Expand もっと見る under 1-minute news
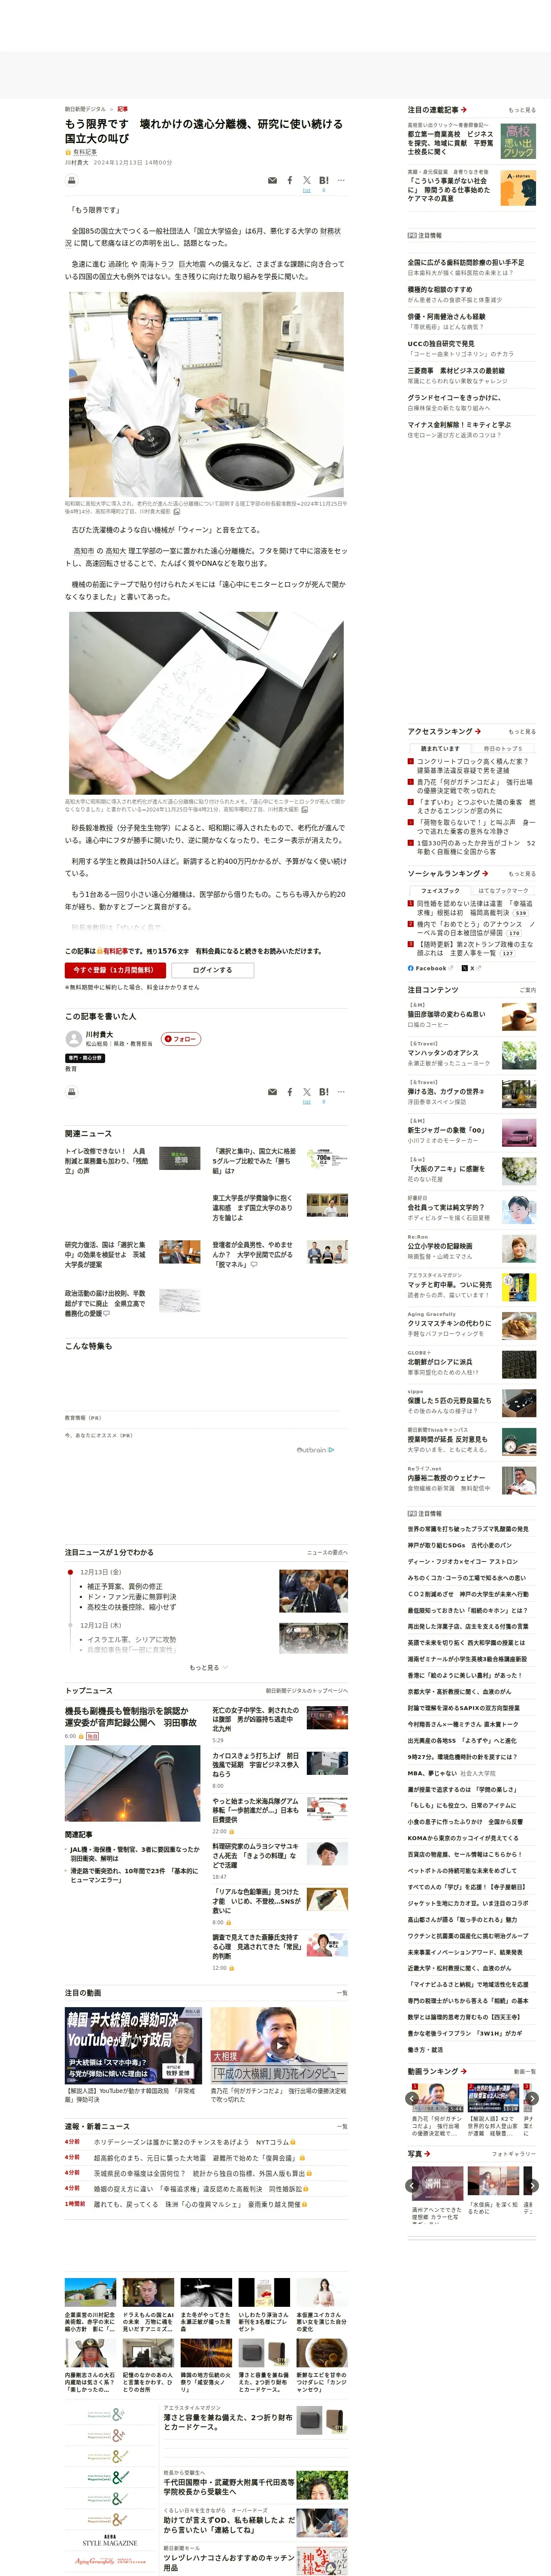The height and width of the screenshot is (2576, 551). [x=208, y=1667]
